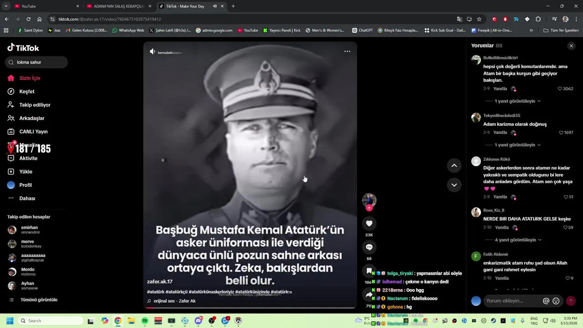Open a new browser tab
The width and height of the screenshot is (583, 328).
(x=233, y=6)
